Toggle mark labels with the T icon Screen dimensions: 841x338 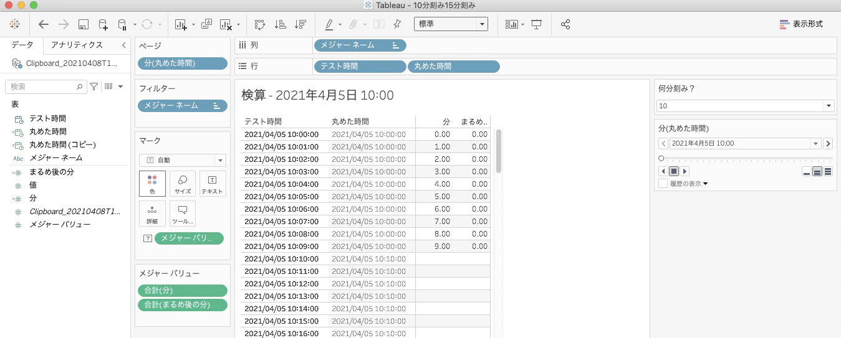point(378,24)
